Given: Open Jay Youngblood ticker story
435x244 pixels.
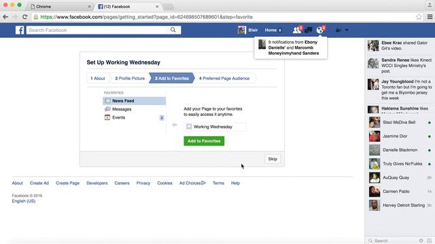Looking at the screenshot, I should [x=400, y=89].
